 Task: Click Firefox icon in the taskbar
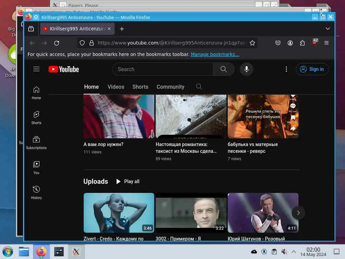41,252
